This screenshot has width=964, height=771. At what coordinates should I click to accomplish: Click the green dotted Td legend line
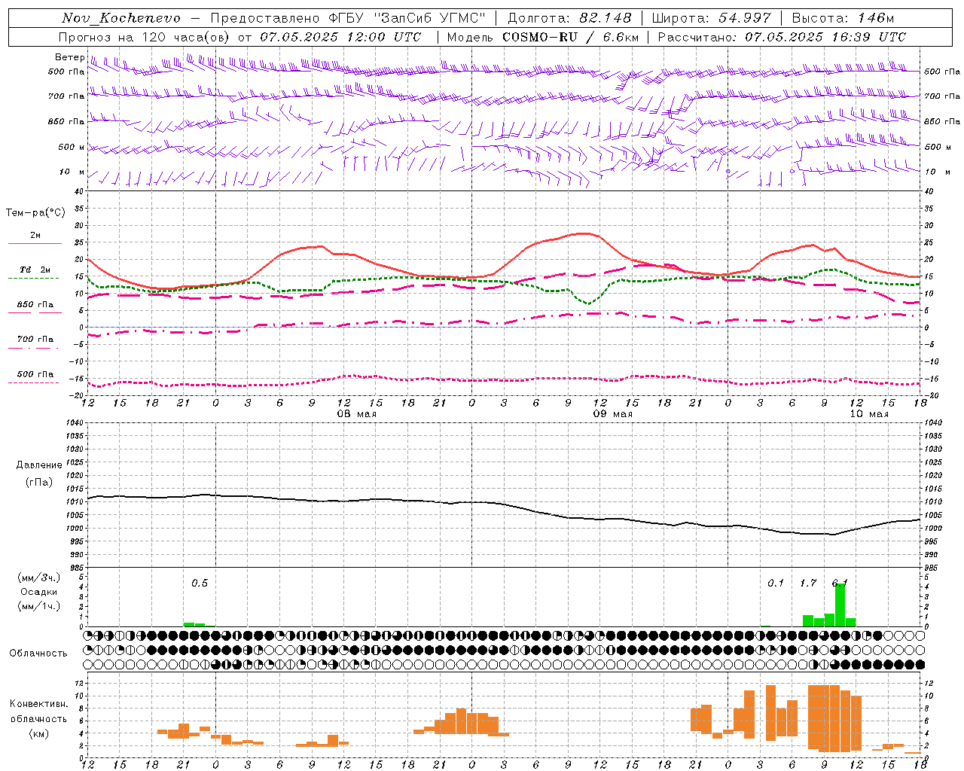33,279
